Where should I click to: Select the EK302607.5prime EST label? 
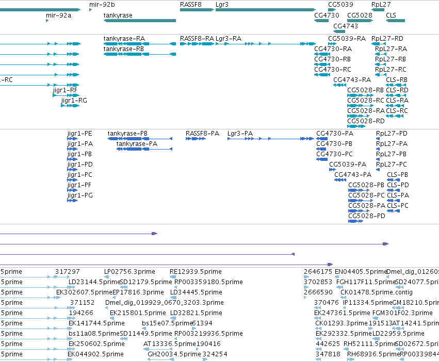click(84, 292)
